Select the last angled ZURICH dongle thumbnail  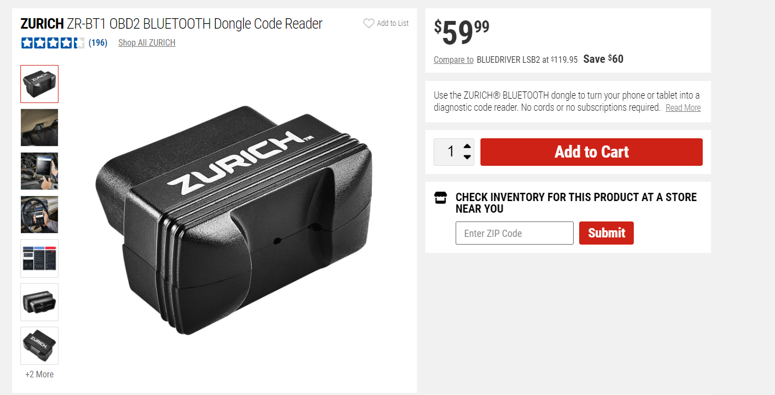click(x=40, y=345)
